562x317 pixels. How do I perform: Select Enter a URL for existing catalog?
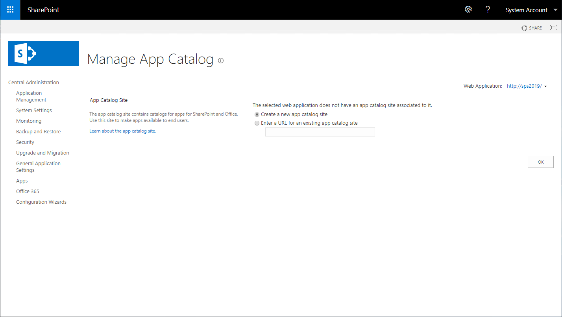(x=257, y=123)
